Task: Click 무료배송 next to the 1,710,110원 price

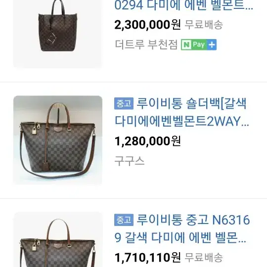Action: [204, 257]
